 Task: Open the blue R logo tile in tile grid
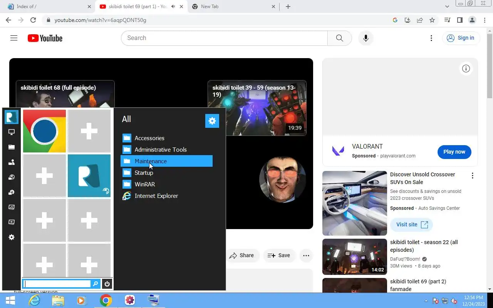click(89, 176)
